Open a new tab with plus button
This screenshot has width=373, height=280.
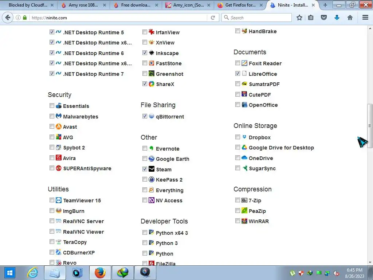click(x=325, y=5)
